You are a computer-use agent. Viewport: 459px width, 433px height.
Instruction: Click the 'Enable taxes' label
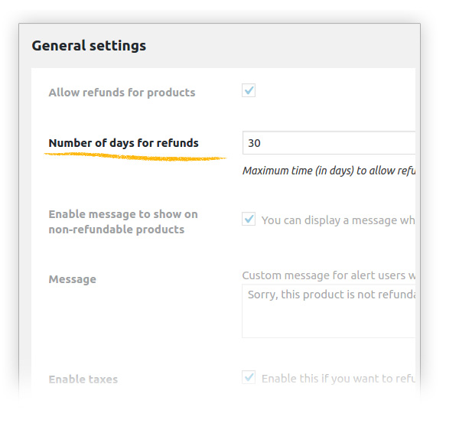pyautogui.click(x=83, y=379)
